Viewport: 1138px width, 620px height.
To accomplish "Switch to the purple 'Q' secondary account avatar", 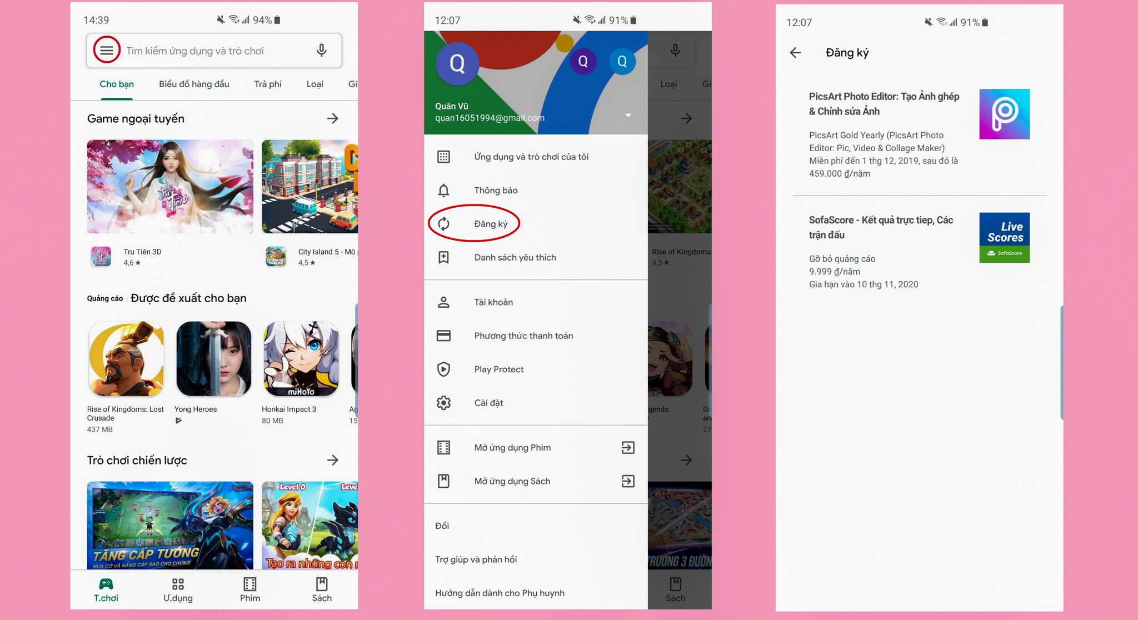I will [583, 62].
